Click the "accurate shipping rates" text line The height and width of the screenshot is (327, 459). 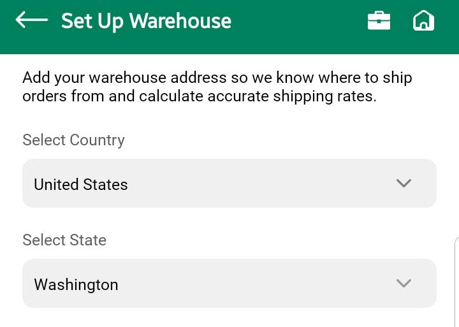[199, 97]
